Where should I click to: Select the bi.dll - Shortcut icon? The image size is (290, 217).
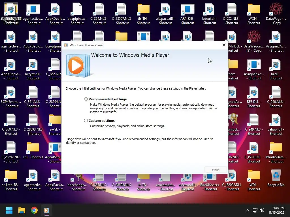tap(276, 70)
